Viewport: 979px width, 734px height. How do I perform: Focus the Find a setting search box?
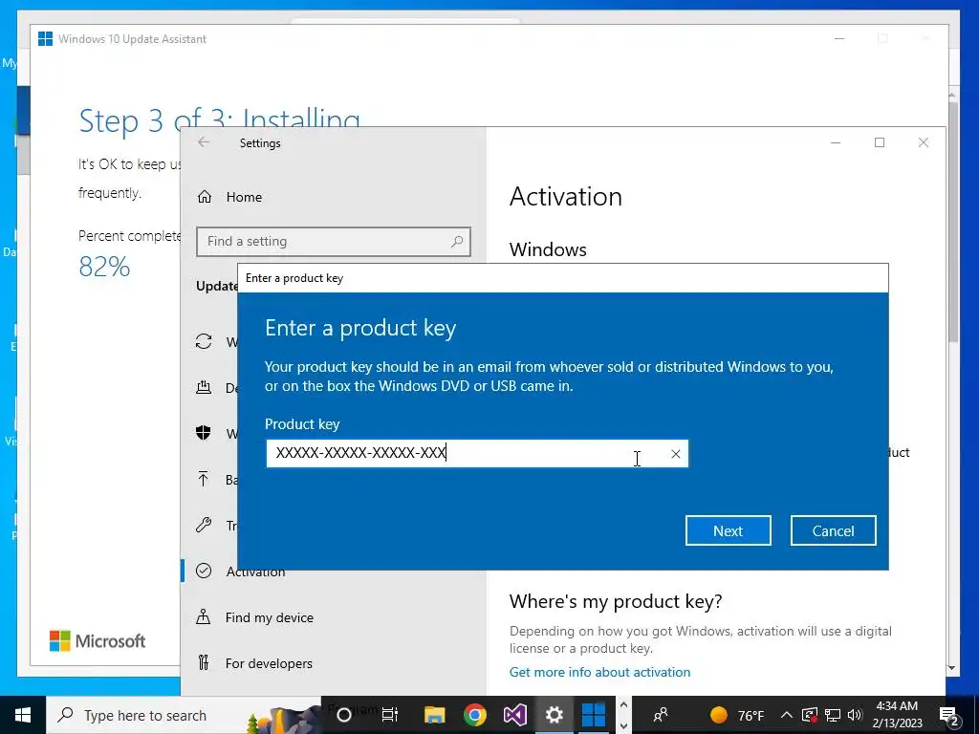pyautogui.click(x=334, y=242)
